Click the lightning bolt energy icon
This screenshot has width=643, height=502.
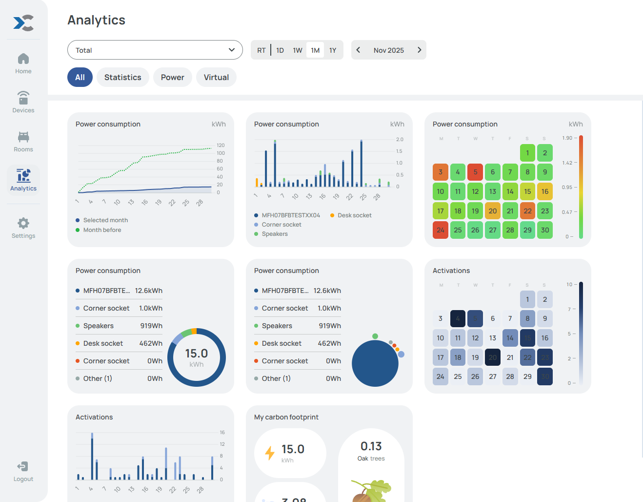pyautogui.click(x=270, y=453)
